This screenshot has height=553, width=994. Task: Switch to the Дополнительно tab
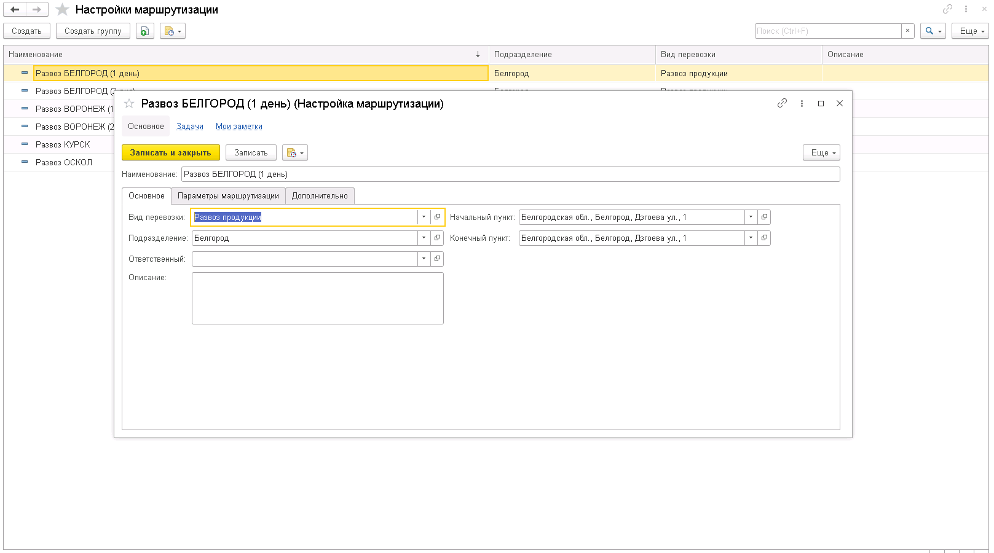coord(320,196)
